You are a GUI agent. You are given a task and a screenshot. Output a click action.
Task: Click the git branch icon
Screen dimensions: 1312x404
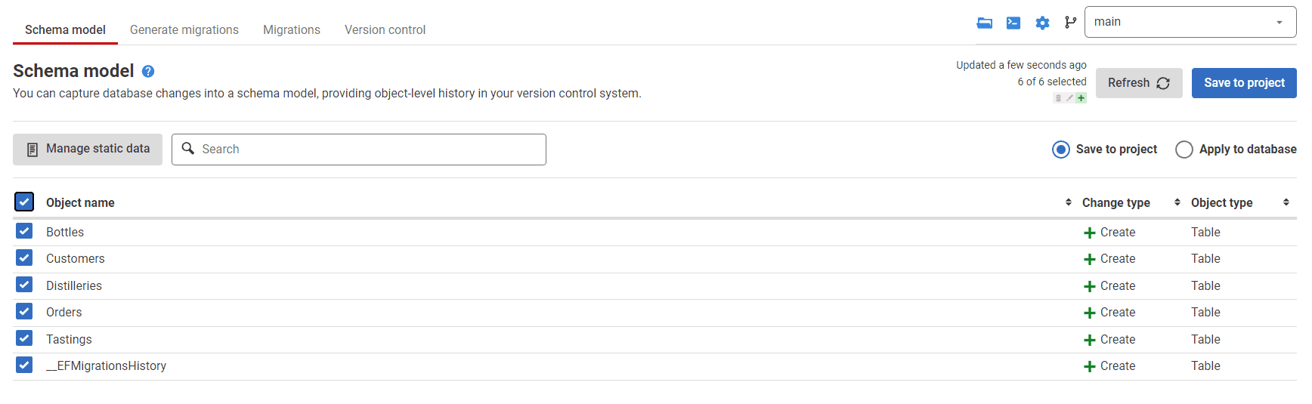[1070, 23]
